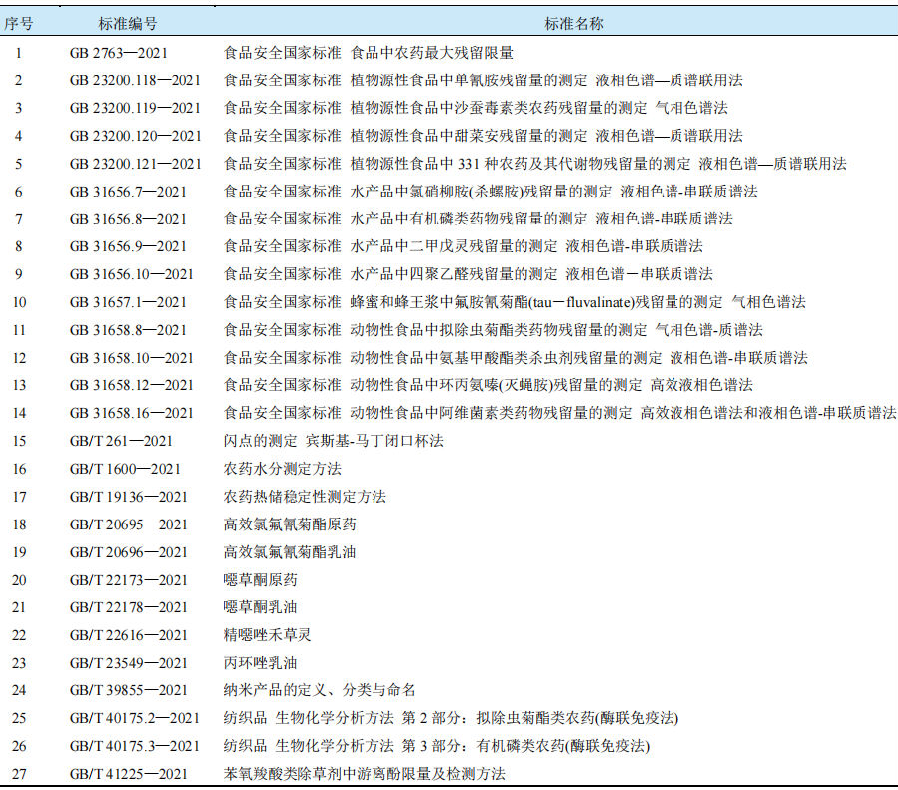Select GB/T 22616—2021 cell
Image resolution: width=898 pixels, height=790 pixels.
pyautogui.click(x=129, y=635)
